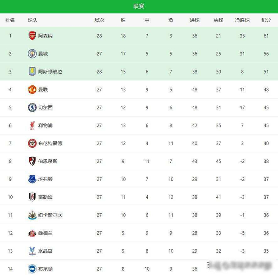278x275 pixels.
Task: Select the 联赛 tab header
Action: click(139, 6)
